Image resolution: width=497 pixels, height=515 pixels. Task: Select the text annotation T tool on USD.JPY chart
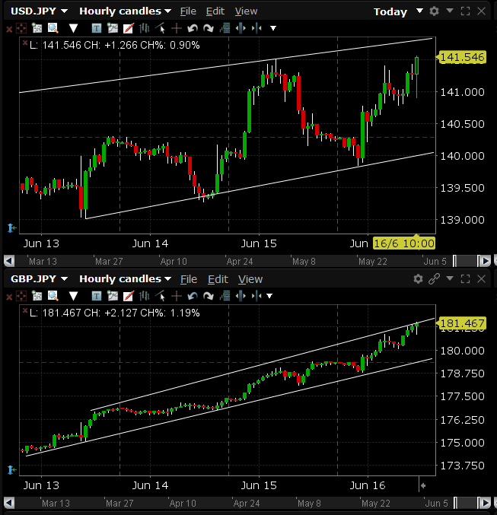tap(97, 29)
